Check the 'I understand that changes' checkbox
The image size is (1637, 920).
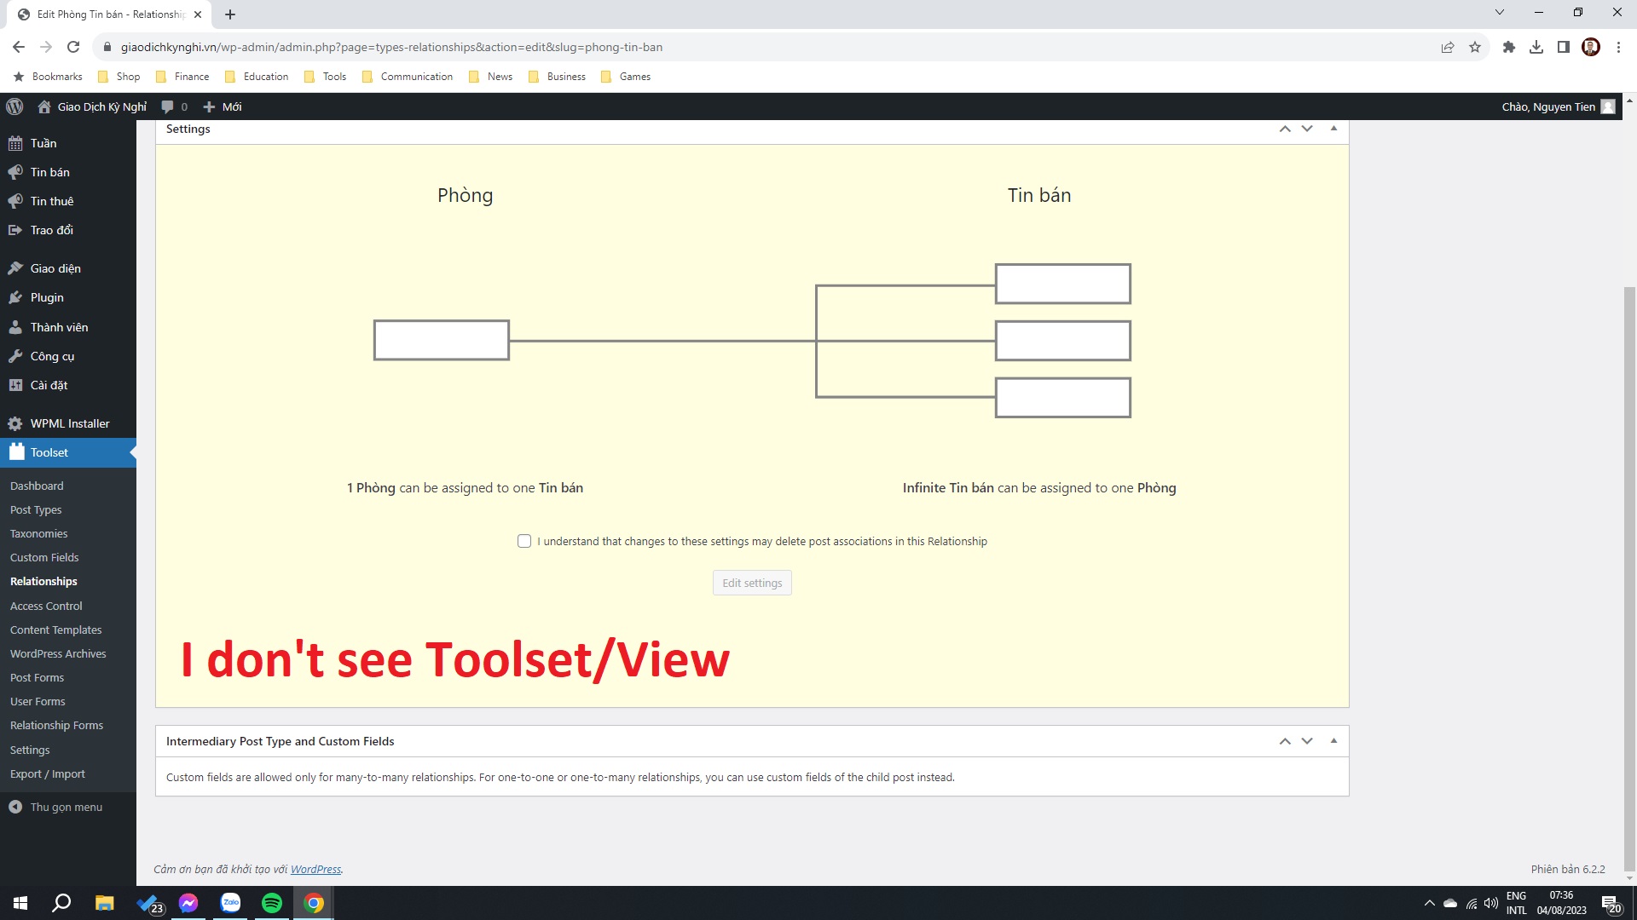524,541
